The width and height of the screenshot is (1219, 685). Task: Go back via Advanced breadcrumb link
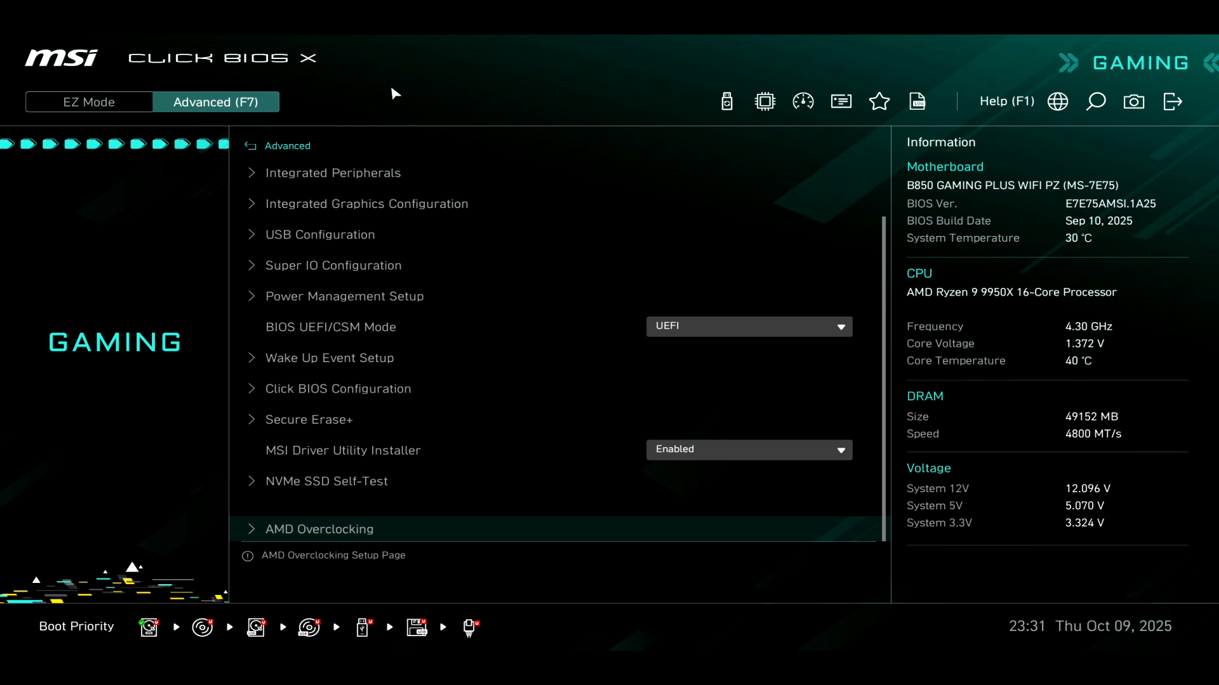click(287, 146)
